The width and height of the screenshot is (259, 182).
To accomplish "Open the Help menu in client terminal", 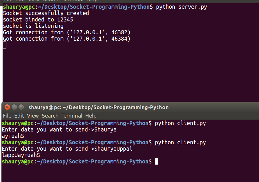I will point(91,116).
